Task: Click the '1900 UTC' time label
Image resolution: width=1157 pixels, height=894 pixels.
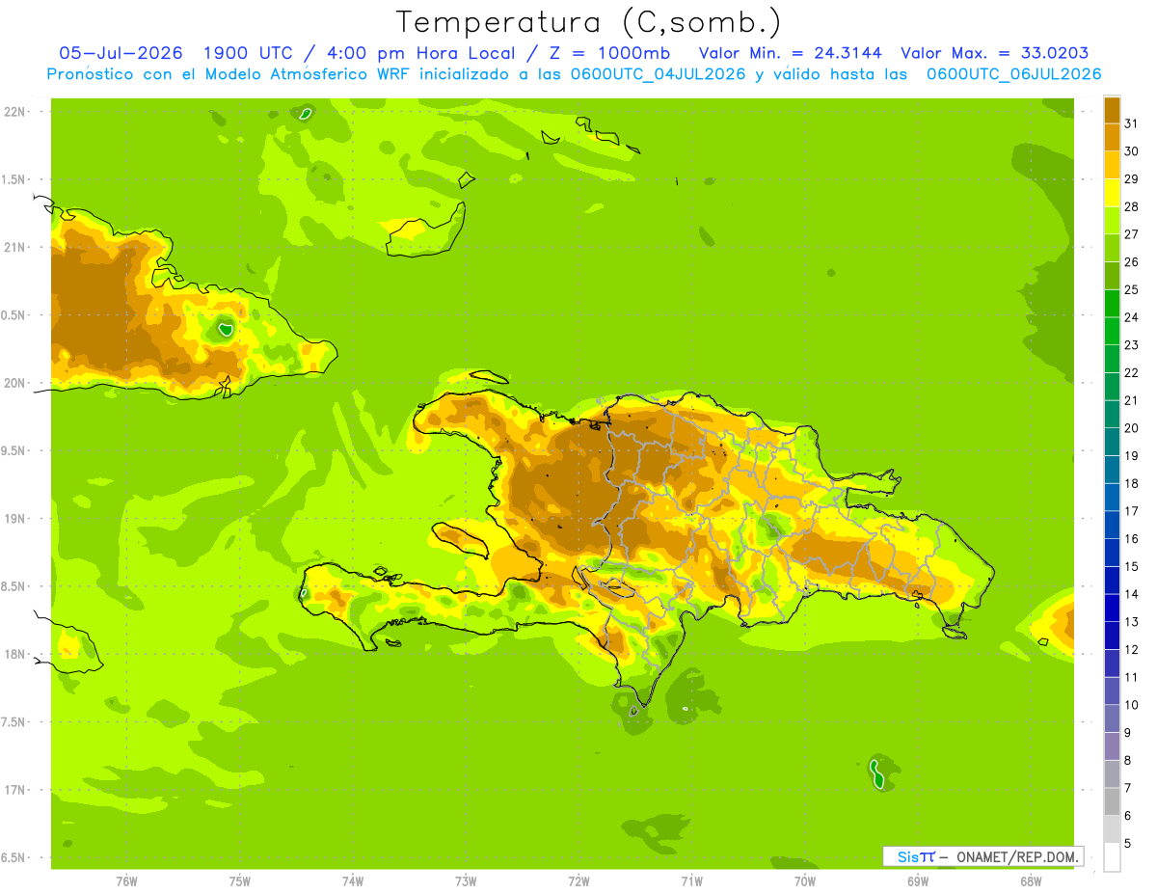Action: 249,53
